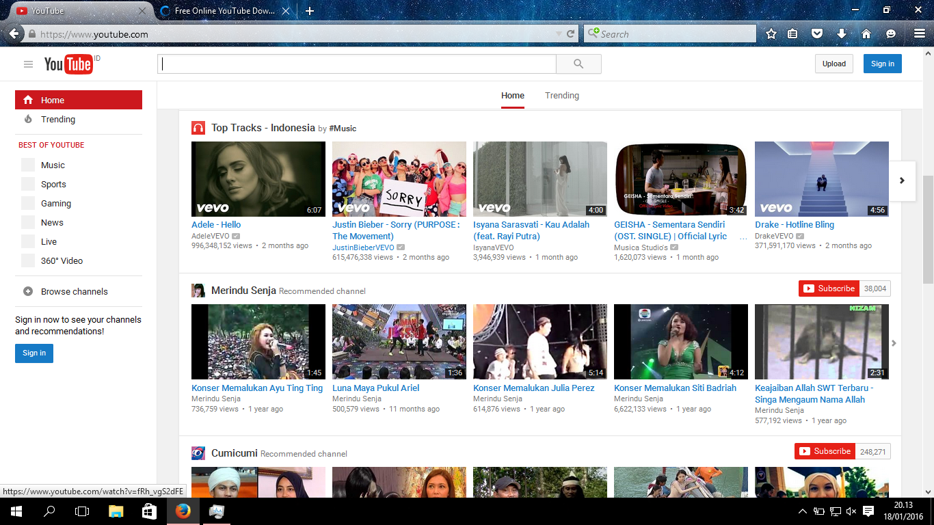The width and height of the screenshot is (934, 525).
Task: Open the Adele - Hello video link
Action: [x=216, y=224]
